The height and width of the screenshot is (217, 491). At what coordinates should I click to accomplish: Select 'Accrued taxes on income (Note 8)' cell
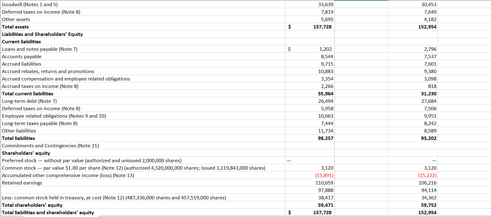coord(143,86)
